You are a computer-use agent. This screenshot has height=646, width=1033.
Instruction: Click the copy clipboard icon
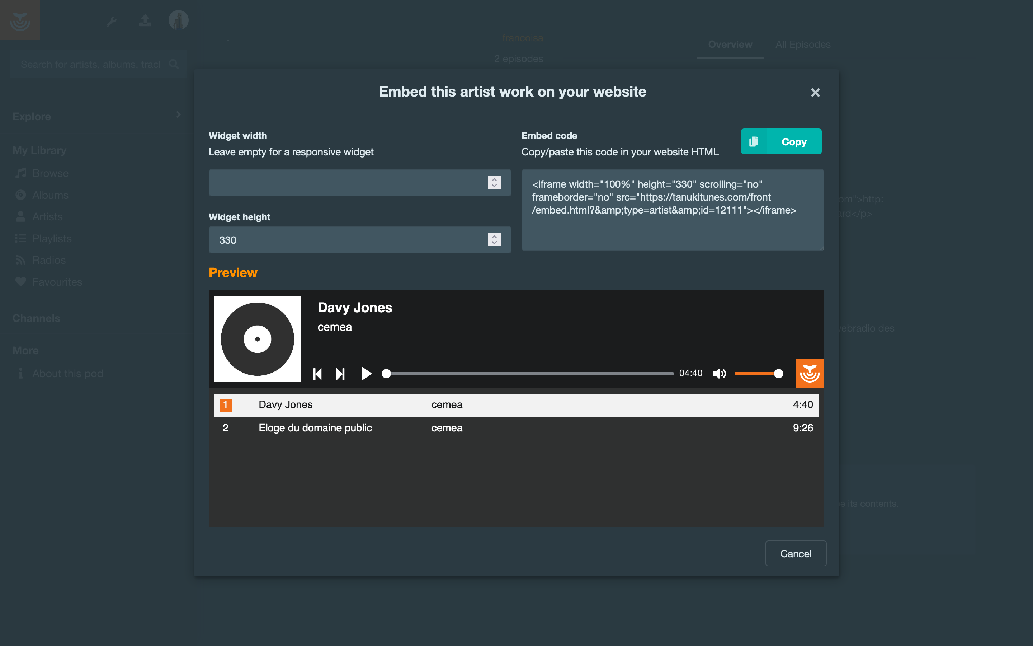coord(754,141)
